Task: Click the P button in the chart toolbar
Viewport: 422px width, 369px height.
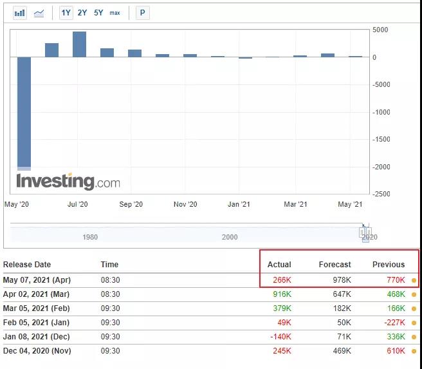Action: pyautogui.click(x=142, y=13)
